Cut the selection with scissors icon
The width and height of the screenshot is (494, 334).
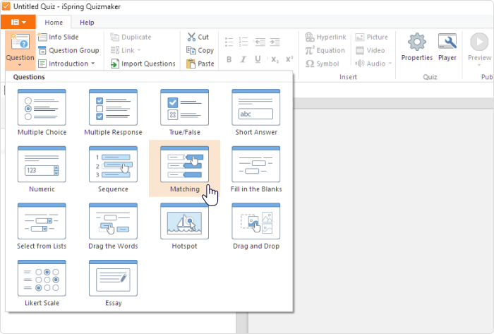click(198, 37)
